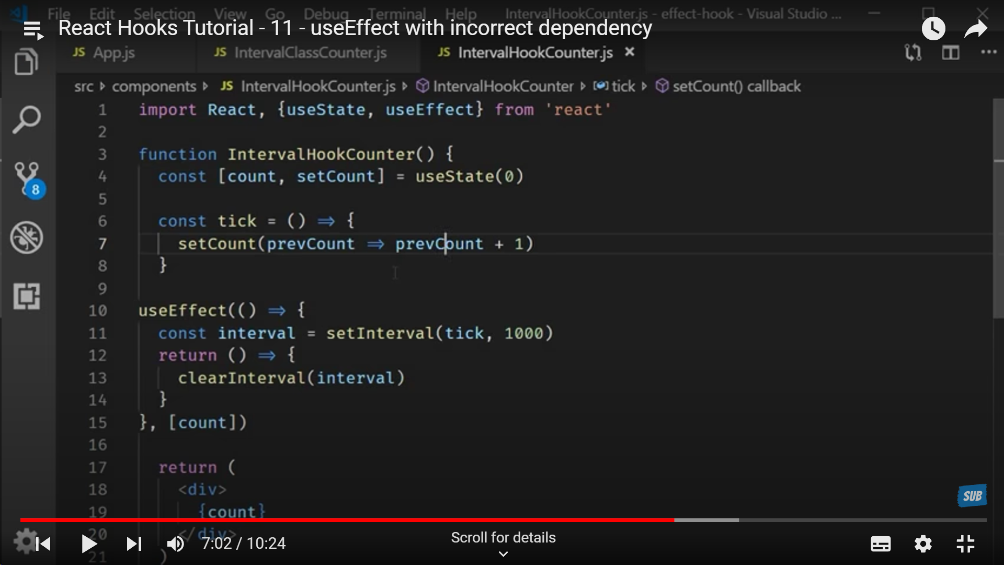Switch to the IntervalClassCounter.js tab
The height and width of the screenshot is (565, 1004).
pos(310,53)
